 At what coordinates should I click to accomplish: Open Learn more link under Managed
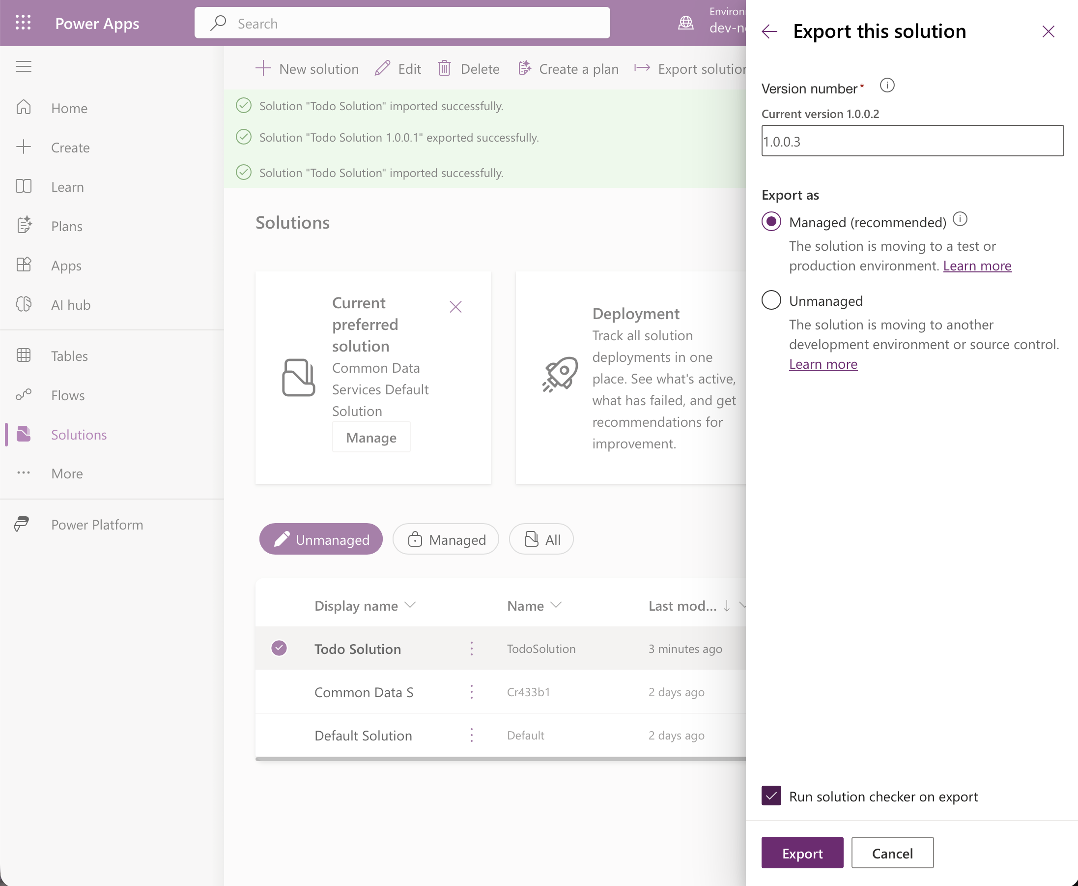pos(977,266)
